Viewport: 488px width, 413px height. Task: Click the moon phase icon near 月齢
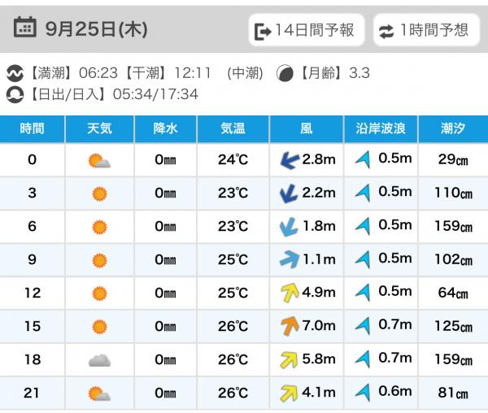coord(285,73)
